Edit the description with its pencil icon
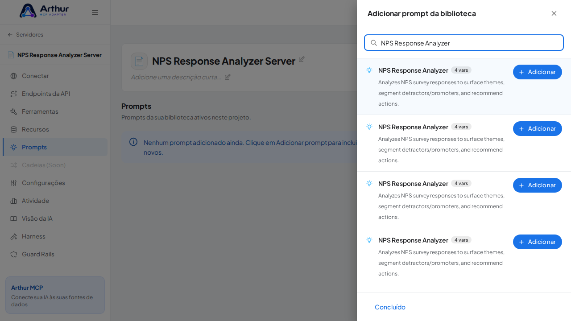Viewport: 571px width, 321px height. click(228, 77)
